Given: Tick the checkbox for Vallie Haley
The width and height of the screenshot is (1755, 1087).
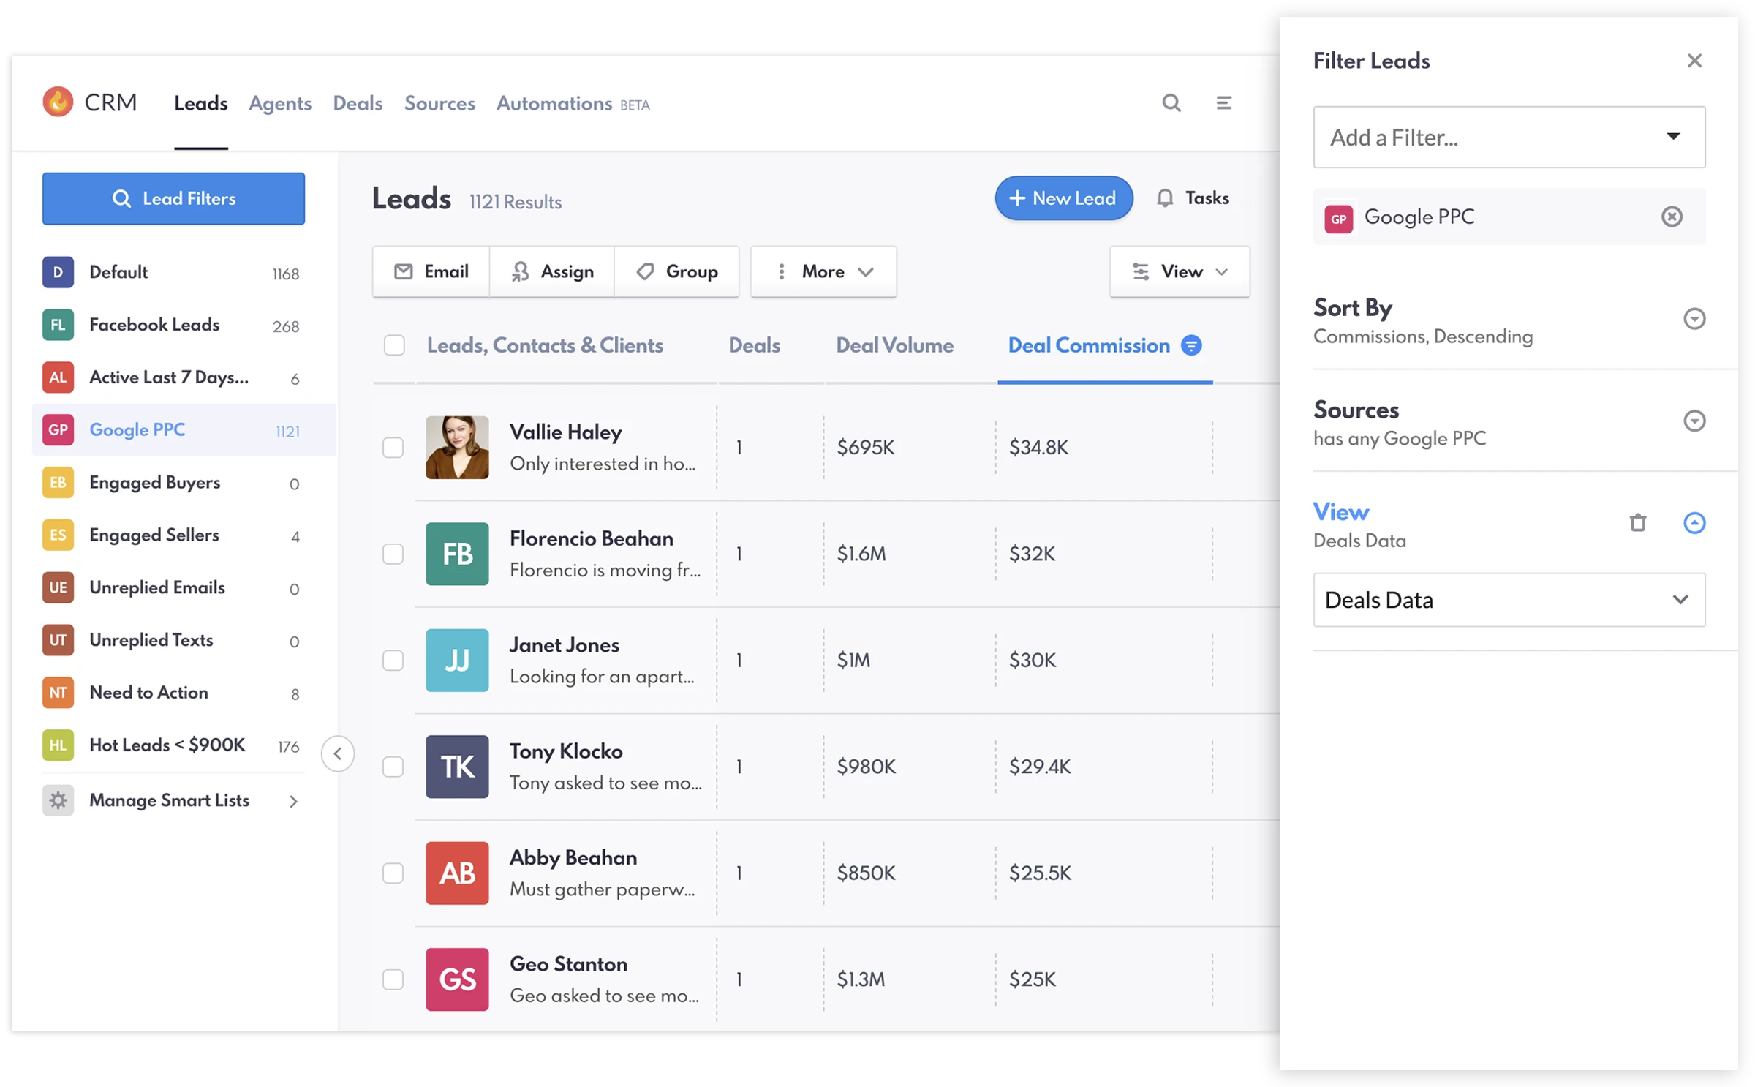Looking at the screenshot, I should click(x=393, y=447).
